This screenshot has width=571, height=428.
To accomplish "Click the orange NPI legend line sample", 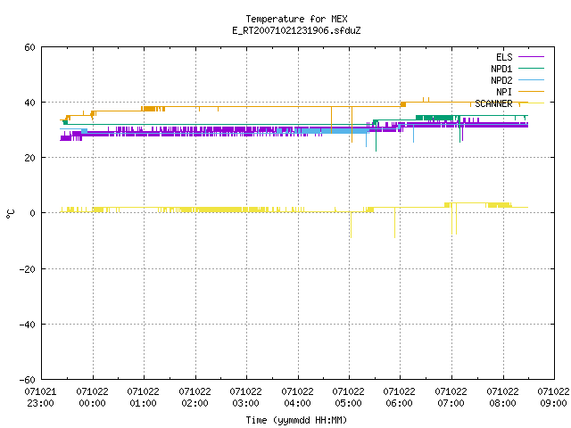I will click(x=531, y=91).
